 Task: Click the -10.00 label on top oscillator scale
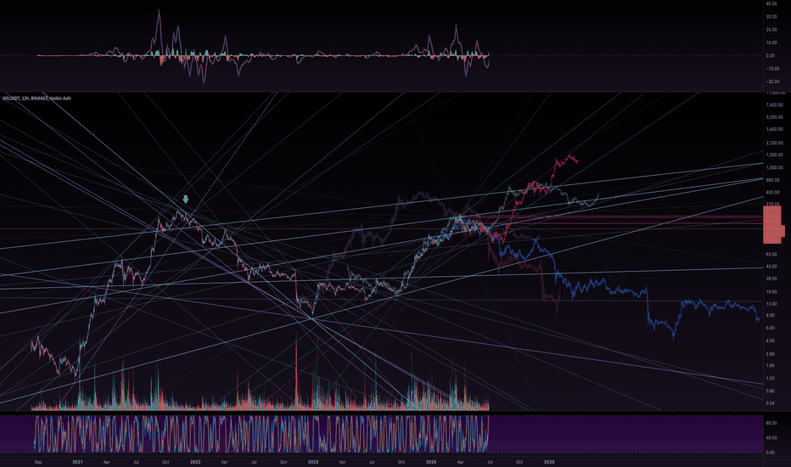tap(772, 69)
